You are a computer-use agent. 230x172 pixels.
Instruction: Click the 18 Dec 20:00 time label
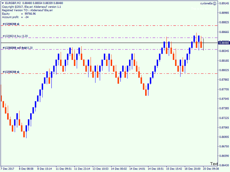point(193,169)
